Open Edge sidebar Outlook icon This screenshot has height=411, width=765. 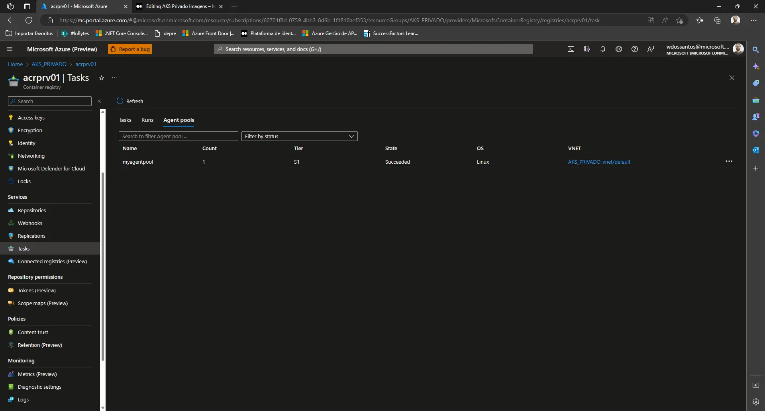[755, 150]
